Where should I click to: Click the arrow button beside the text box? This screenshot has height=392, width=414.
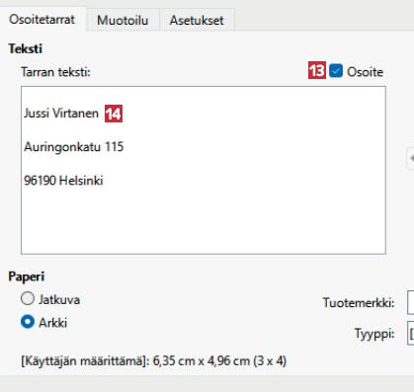(410, 158)
